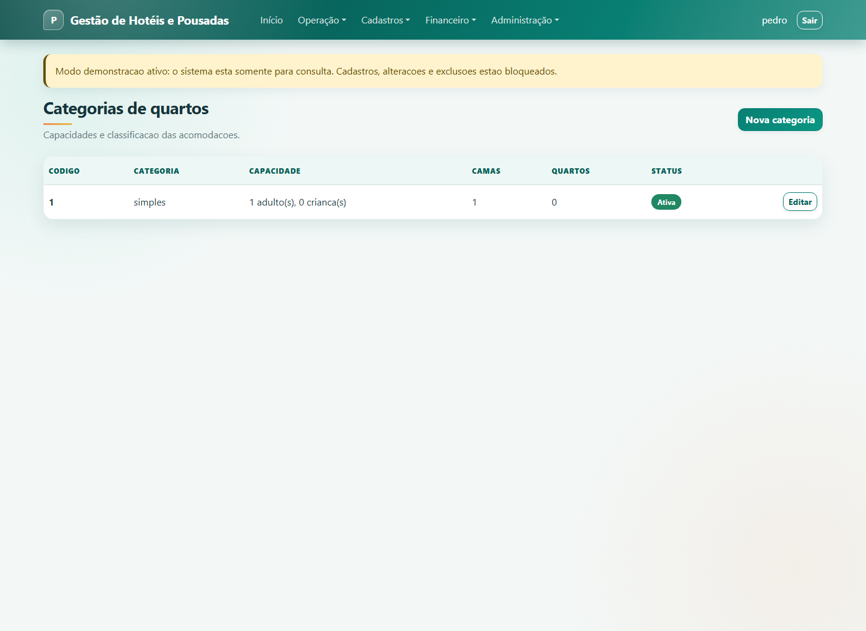This screenshot has height=631, width=866.
Task: Click the subtitle 'Capacidades e classificacao das acomodacoes'
Action: pos(141,135)
